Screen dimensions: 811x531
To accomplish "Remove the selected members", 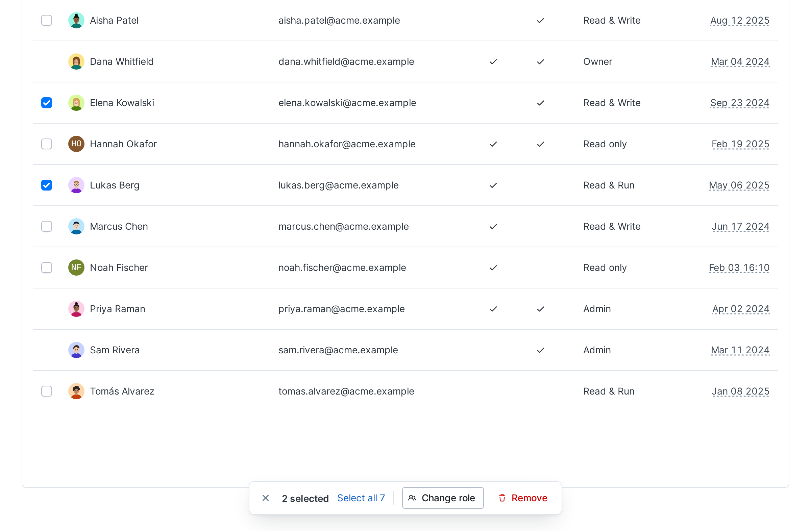I will [523, 498].
